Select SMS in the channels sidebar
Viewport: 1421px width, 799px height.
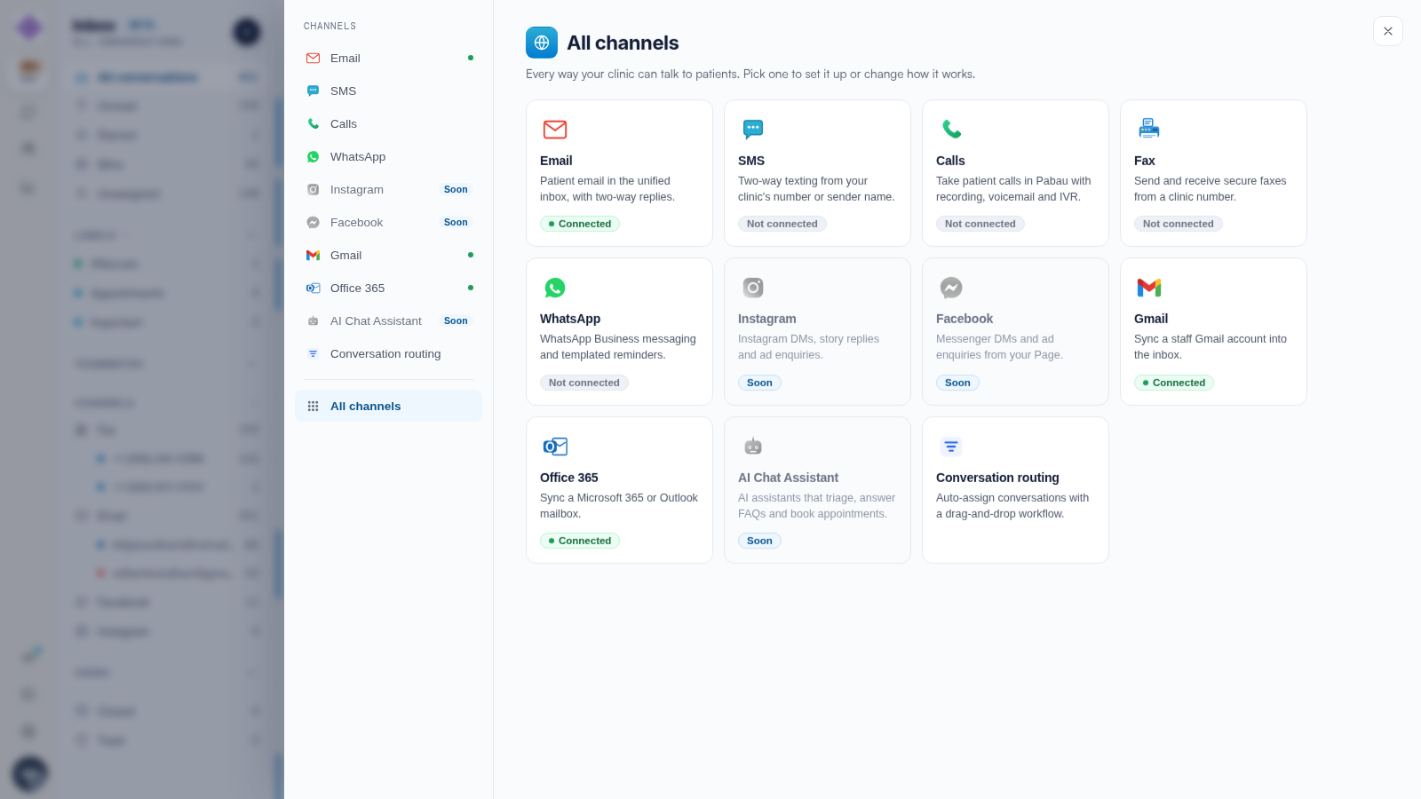[x=389, y=91]
